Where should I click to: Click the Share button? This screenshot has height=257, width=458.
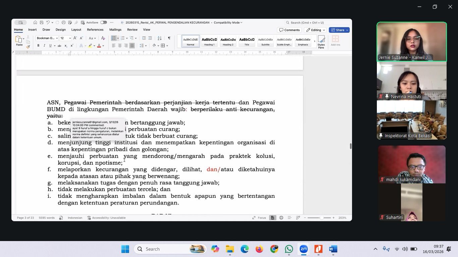[x=339, y=30]
